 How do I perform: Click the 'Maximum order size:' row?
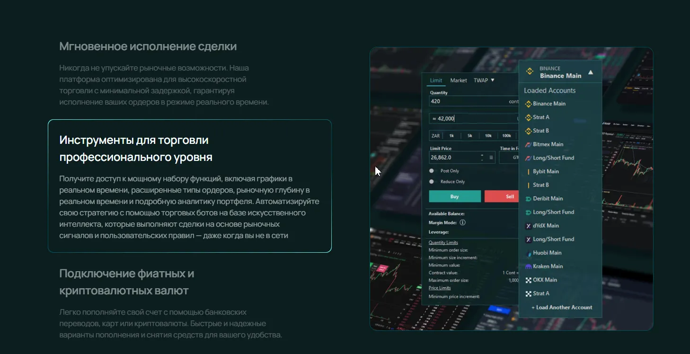pos(474,281)
